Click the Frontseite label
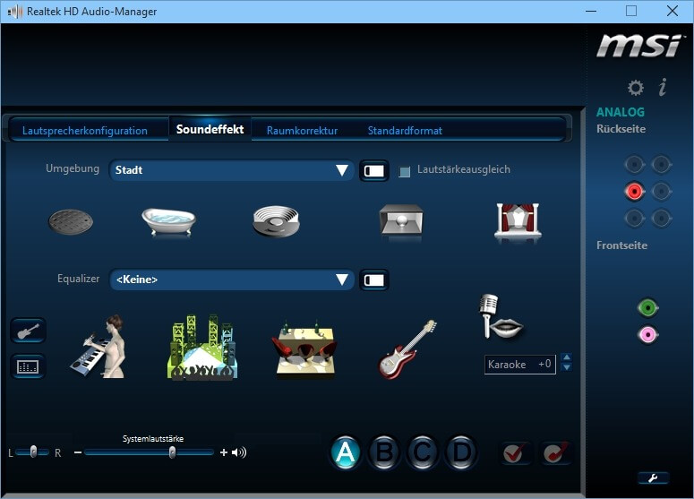Image resolution: width=694 pixels, height=499 pixels. click(x=621, y=245)
